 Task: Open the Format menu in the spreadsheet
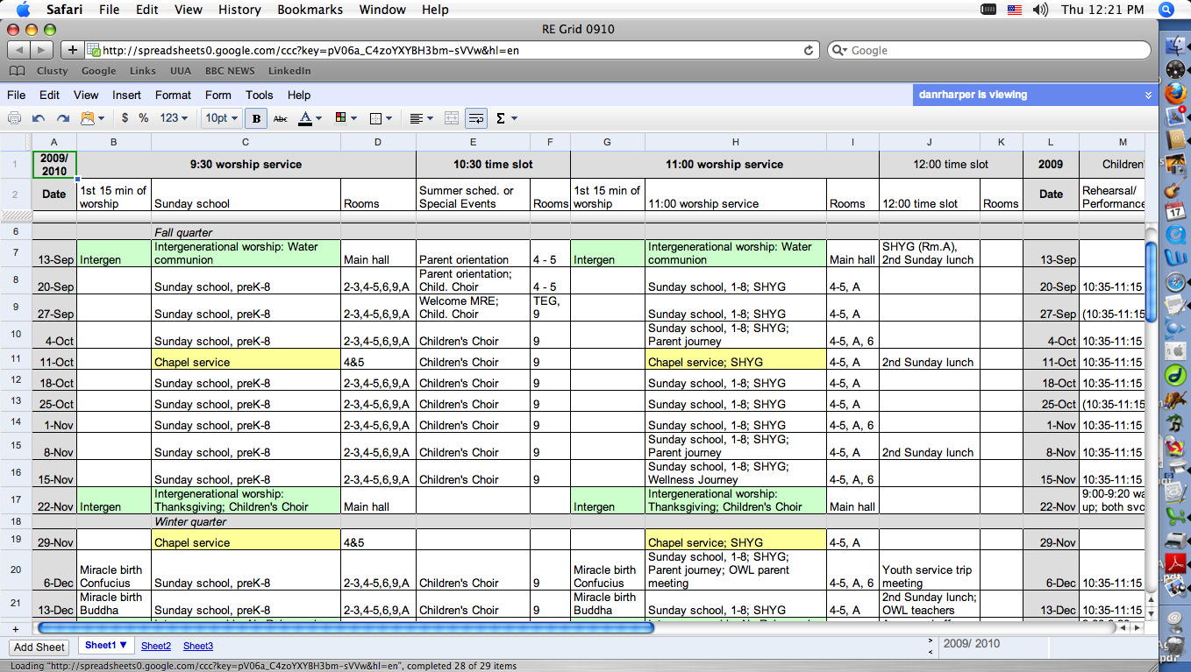click(x=173, y=95)
